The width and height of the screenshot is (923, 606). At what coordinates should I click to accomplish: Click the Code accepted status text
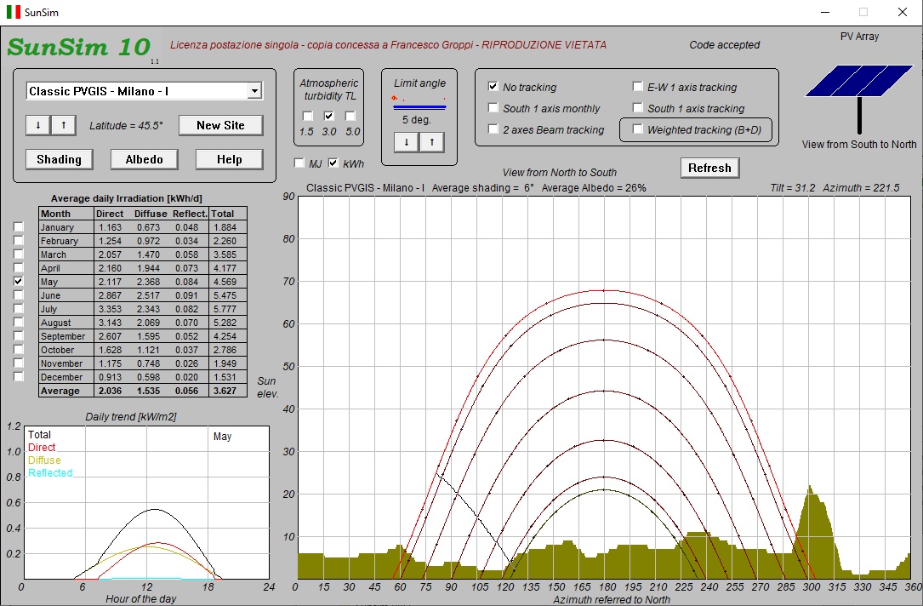click(725, 45)
